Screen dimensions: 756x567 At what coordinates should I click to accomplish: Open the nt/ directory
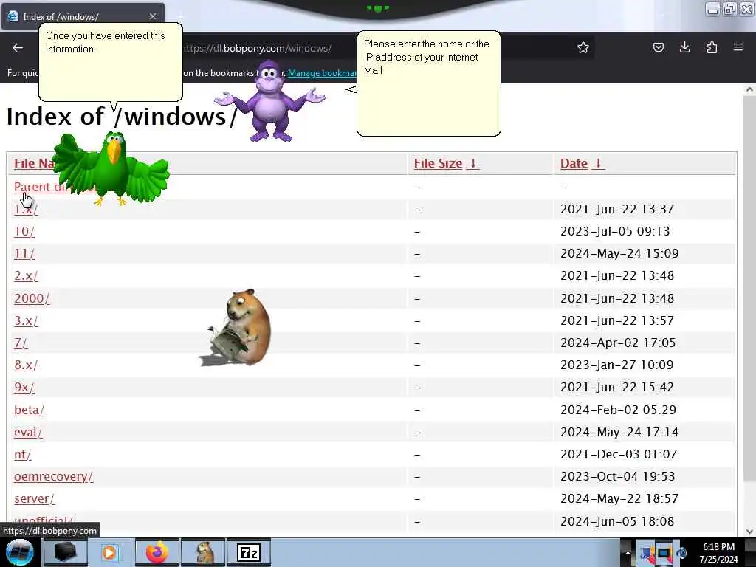[x=23, y=454]
